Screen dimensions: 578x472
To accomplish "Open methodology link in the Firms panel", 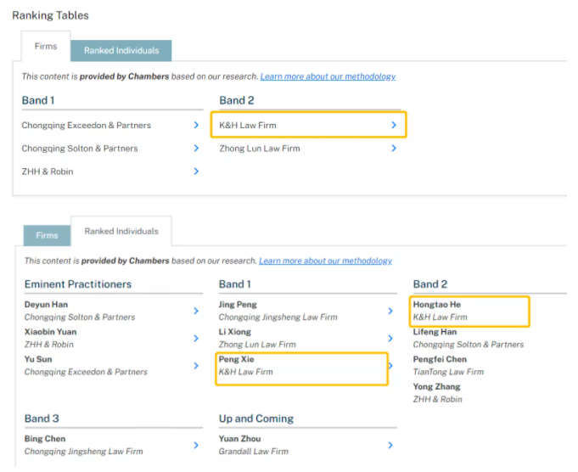I will pyautogui.click(x=328, y=76).
